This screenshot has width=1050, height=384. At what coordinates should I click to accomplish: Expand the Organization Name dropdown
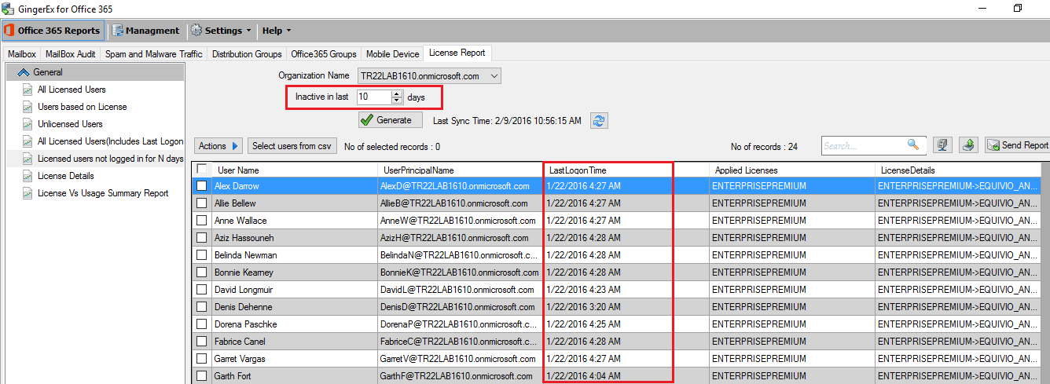pyautogui.click(x=494, y=76)
